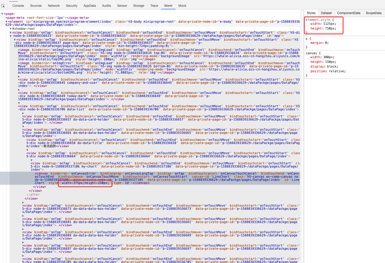Switch to the Console tab

(x=18, y=5)
